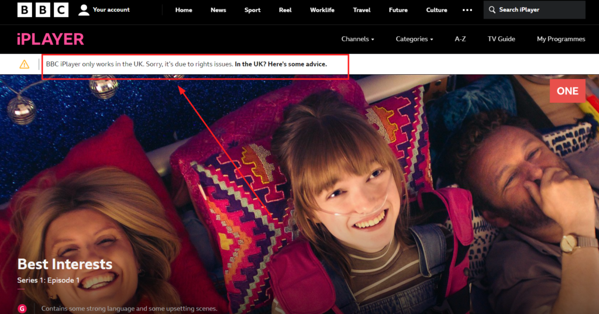Open the Sport section
This screenshot has height=314, width=599.
pos(253,10)
